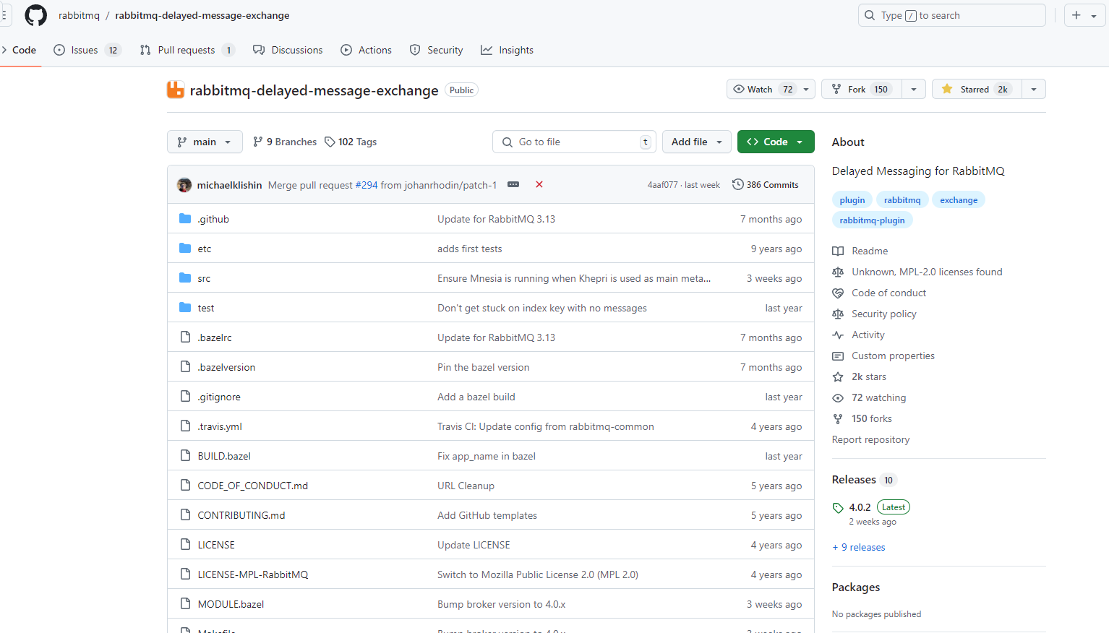Viewport: 1109px width, 633px height.
Task: Click the tag icon next to 4.0.2 release
Action: click(x=838, y=507)
